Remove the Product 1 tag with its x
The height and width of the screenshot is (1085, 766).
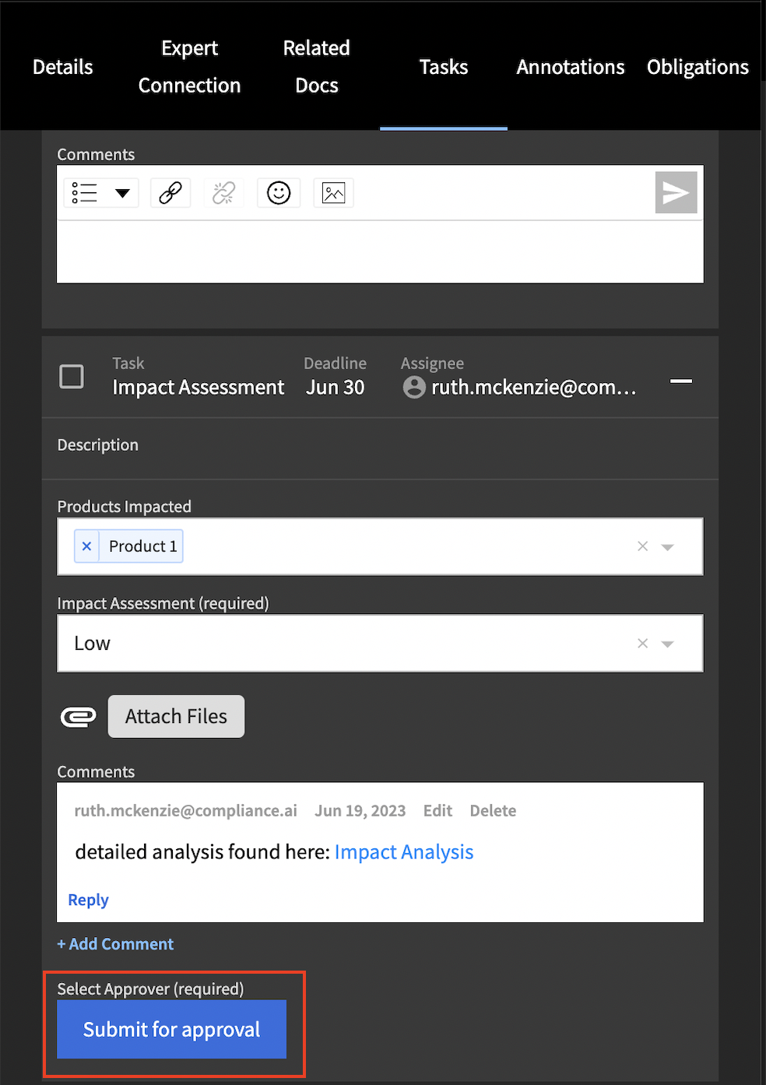(x=86, y=546)
